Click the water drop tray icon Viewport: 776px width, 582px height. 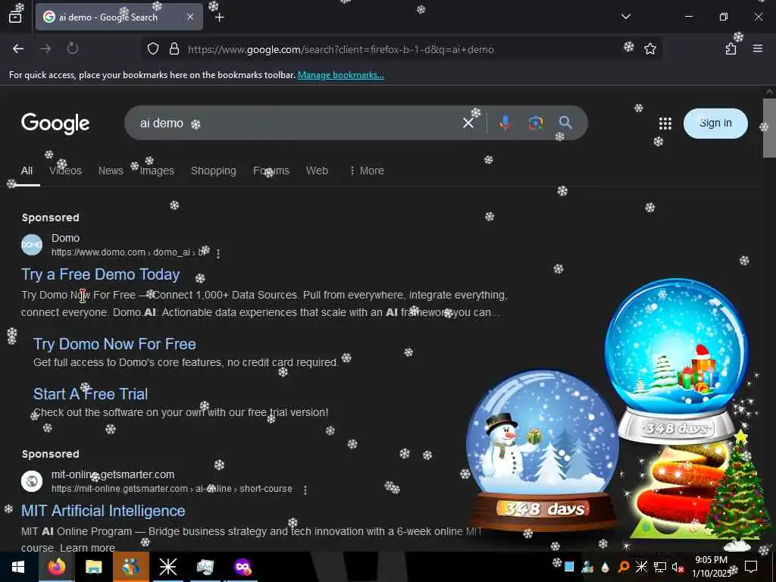[x=605, y=567]
